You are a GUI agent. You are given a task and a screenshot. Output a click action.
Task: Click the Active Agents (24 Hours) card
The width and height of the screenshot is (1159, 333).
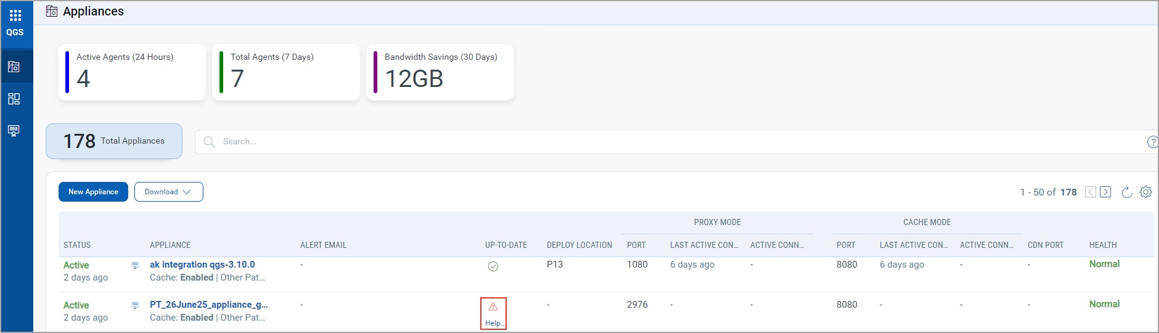tap(132, 72)
